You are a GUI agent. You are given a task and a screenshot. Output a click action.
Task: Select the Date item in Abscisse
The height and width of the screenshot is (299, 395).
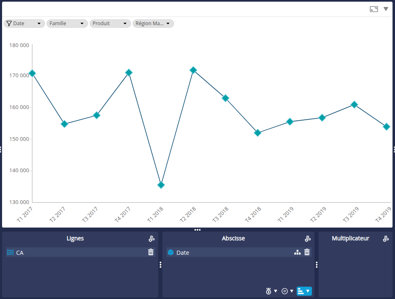click(x=183, y=253)
